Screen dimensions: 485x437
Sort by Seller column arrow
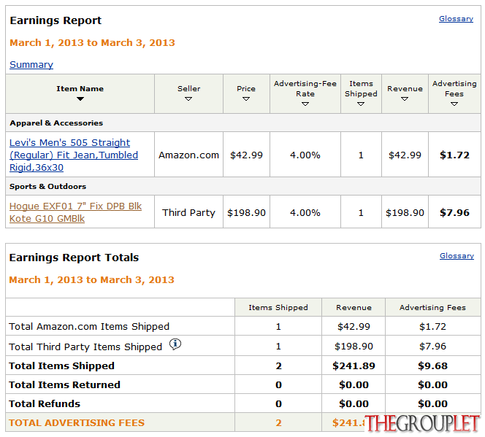(188, 98)
